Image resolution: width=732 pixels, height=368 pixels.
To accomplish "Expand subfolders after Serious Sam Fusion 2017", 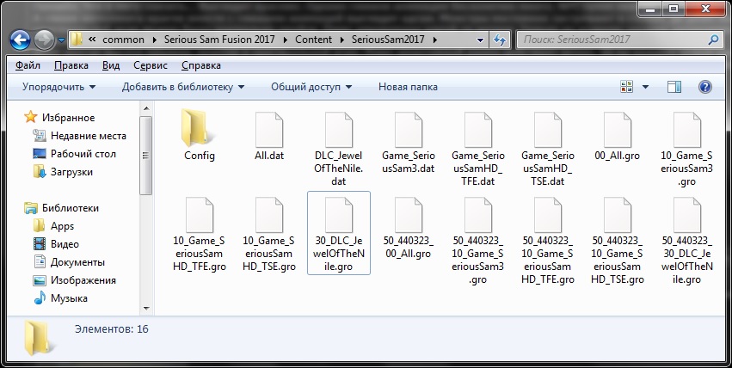I will pos(286,40).
